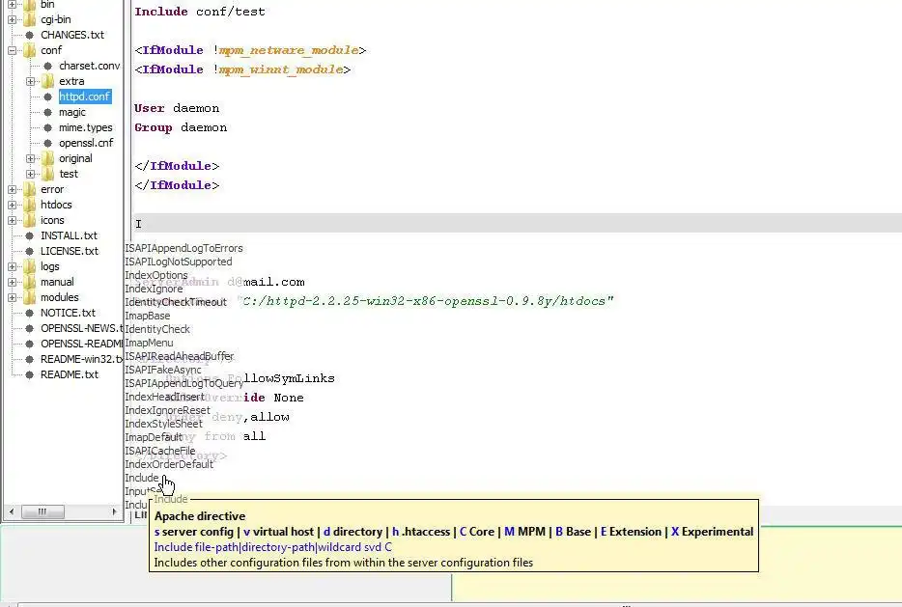Choose Include from autocomplete list
Image resolution: width=902 pixels, height=607 pixels.
(x=142, y=478)
